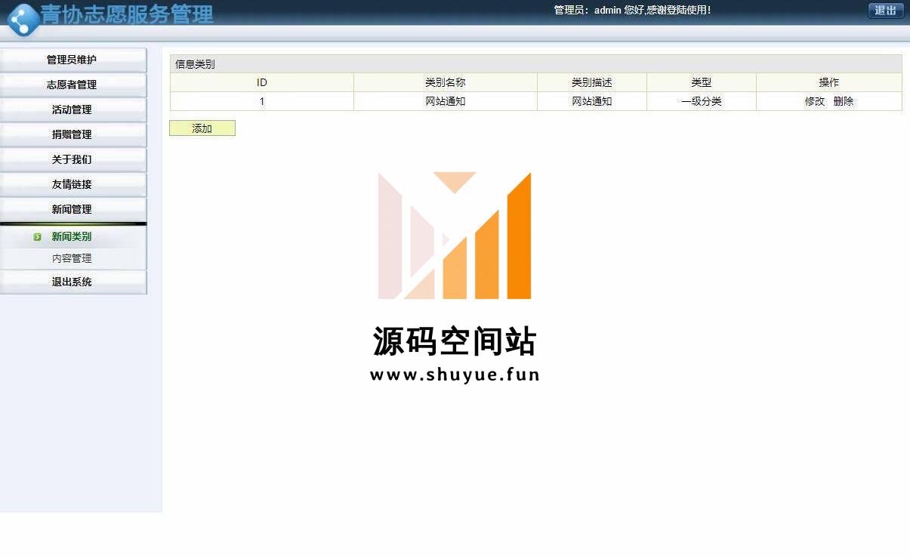Select the 新闻类别 submenu item
Screen dimensions: 910x558
click(x=72, y=237)
